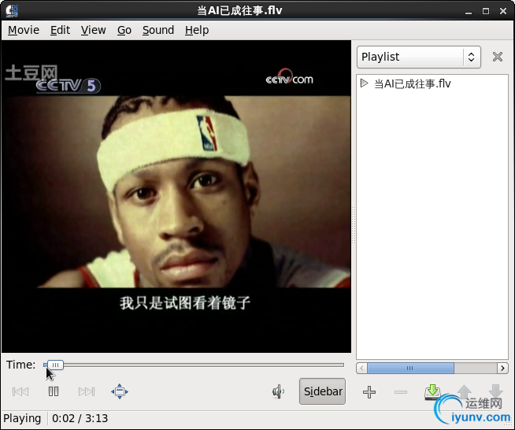Click the Totem application icon in title bar

click(12, 10)
